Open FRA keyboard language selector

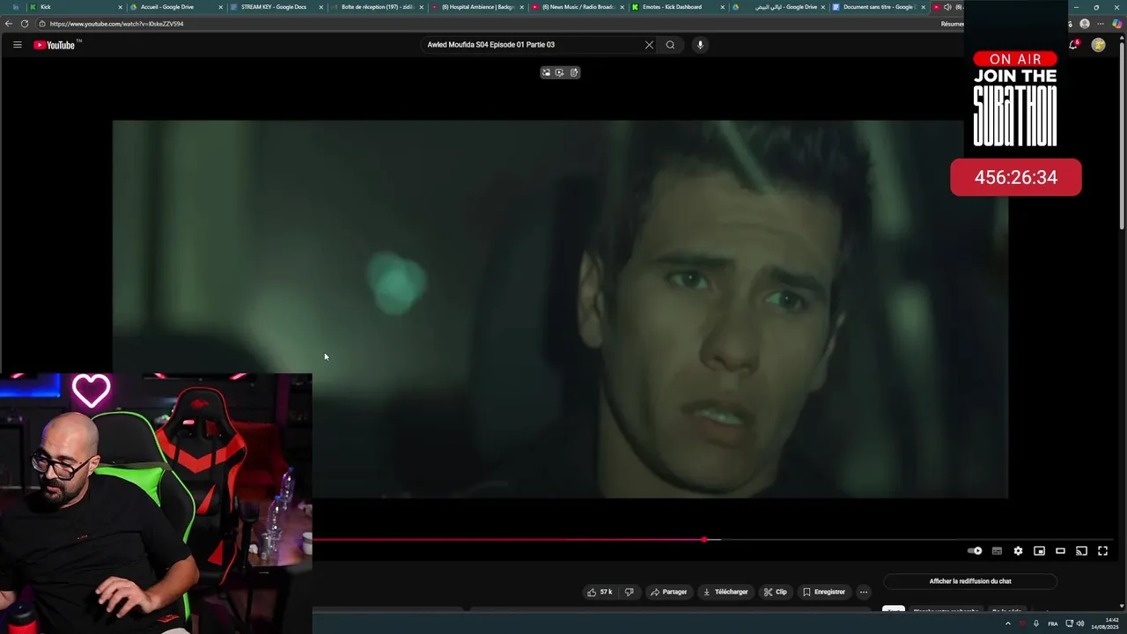coord(1053,623)
